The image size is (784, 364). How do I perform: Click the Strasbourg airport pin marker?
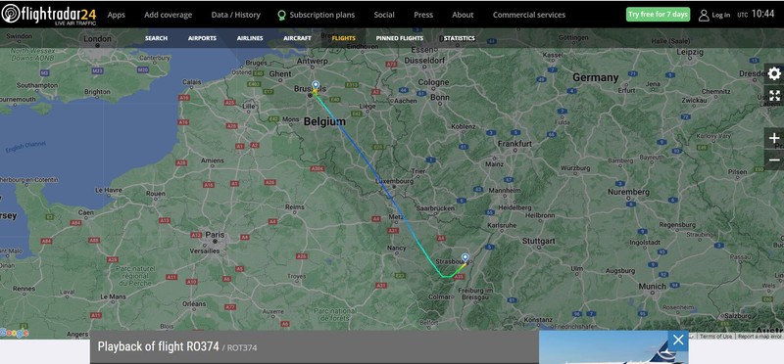coord(465,257)
